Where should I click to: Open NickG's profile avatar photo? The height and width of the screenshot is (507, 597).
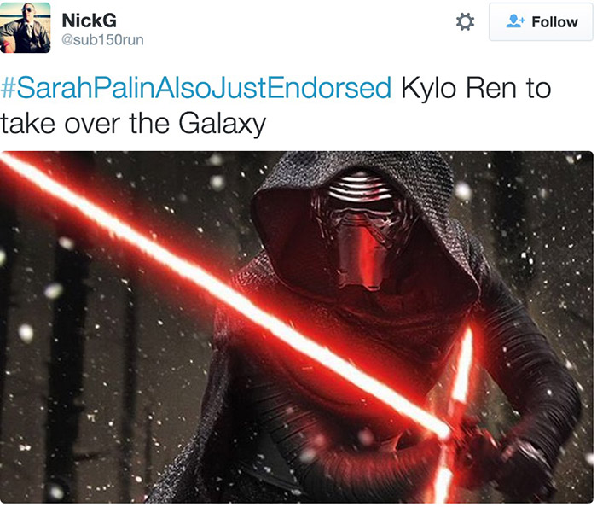pyautogui.click(x=25, y=27)
